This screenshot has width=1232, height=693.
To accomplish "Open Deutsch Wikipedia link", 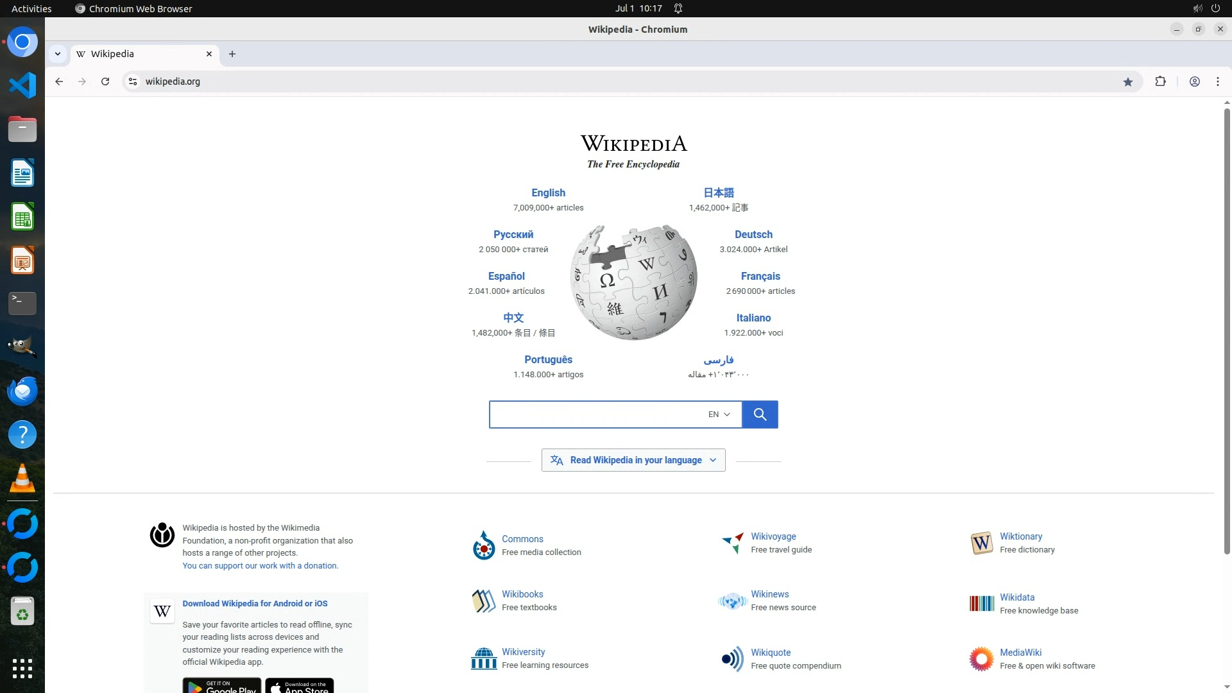I will [x=753, y=234].
